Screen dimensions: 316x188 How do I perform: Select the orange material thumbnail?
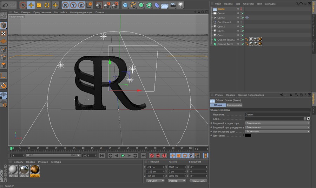[x=35, y=170]
